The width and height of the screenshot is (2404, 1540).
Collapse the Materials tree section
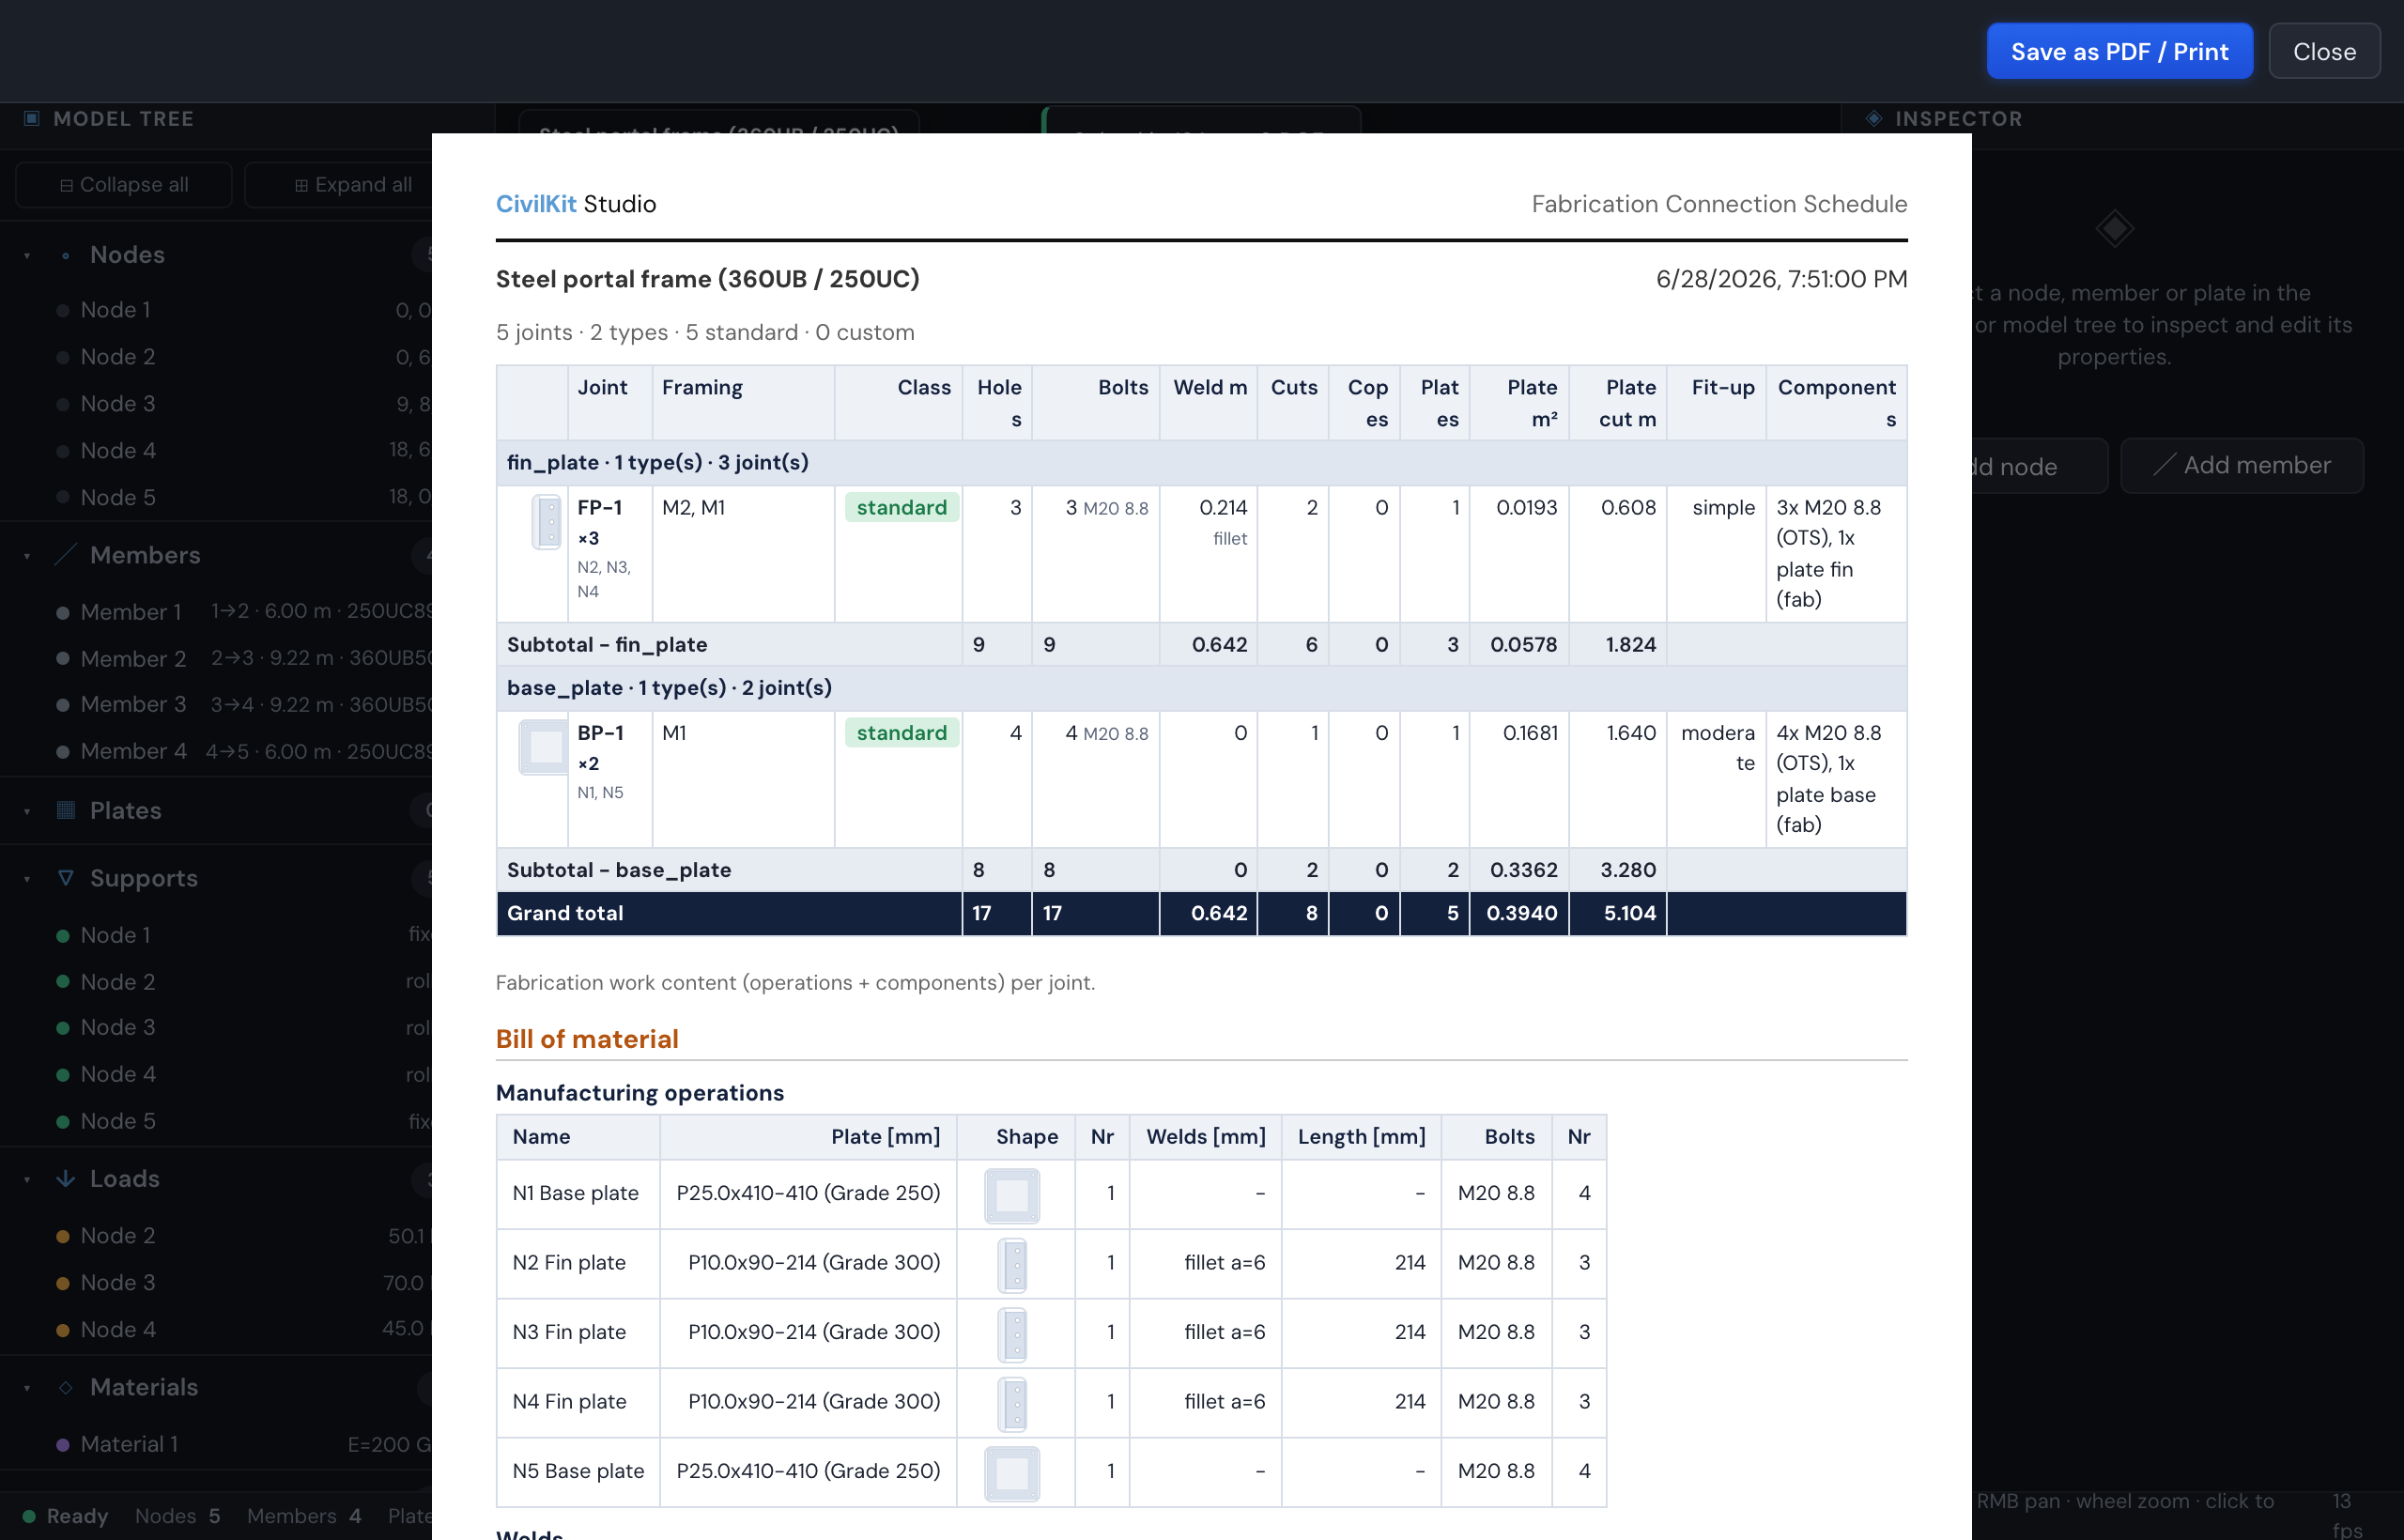coord(27,1388)
